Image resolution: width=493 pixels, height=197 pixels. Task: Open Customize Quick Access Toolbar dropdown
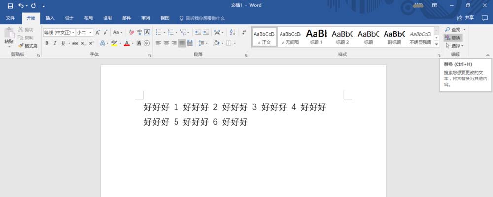click(44, 6)
